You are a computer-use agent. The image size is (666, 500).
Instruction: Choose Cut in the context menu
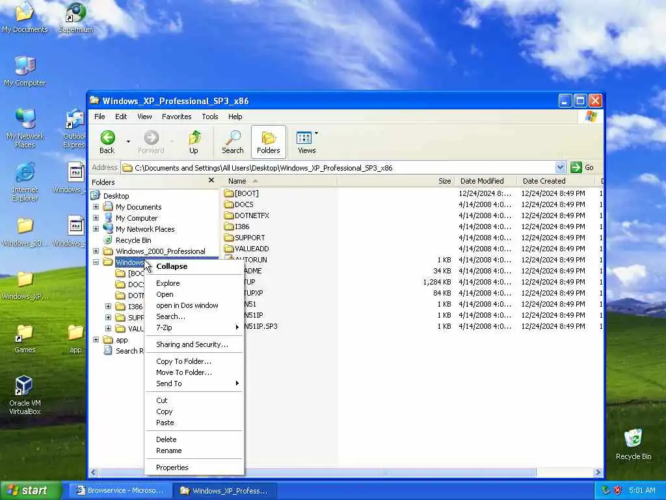click(x=194, y=400)
